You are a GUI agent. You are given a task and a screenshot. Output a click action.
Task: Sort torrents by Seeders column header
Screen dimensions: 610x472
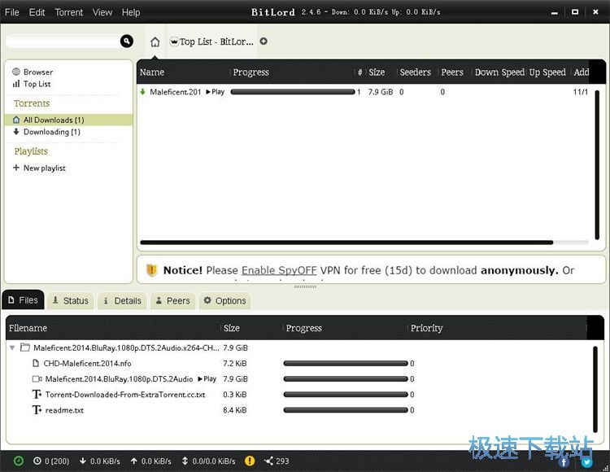[x=415, y=72]
